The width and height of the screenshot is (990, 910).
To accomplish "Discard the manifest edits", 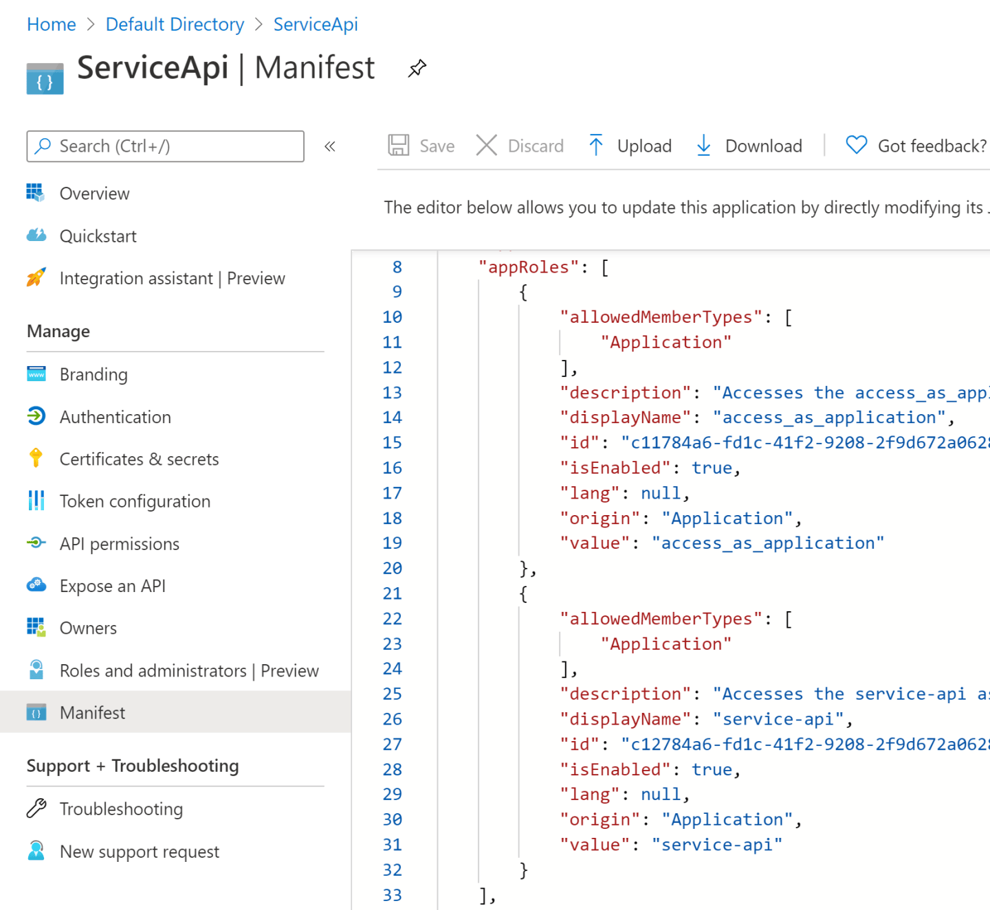I will (x=520, y=146).
